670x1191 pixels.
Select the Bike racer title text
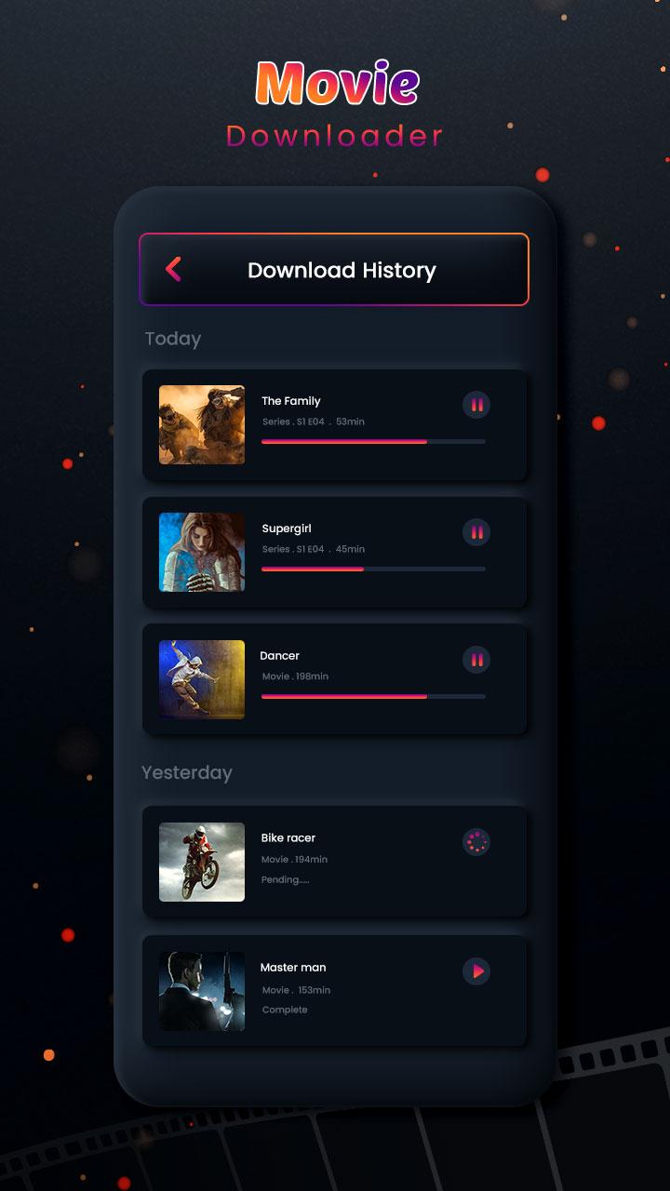(288, 838)
